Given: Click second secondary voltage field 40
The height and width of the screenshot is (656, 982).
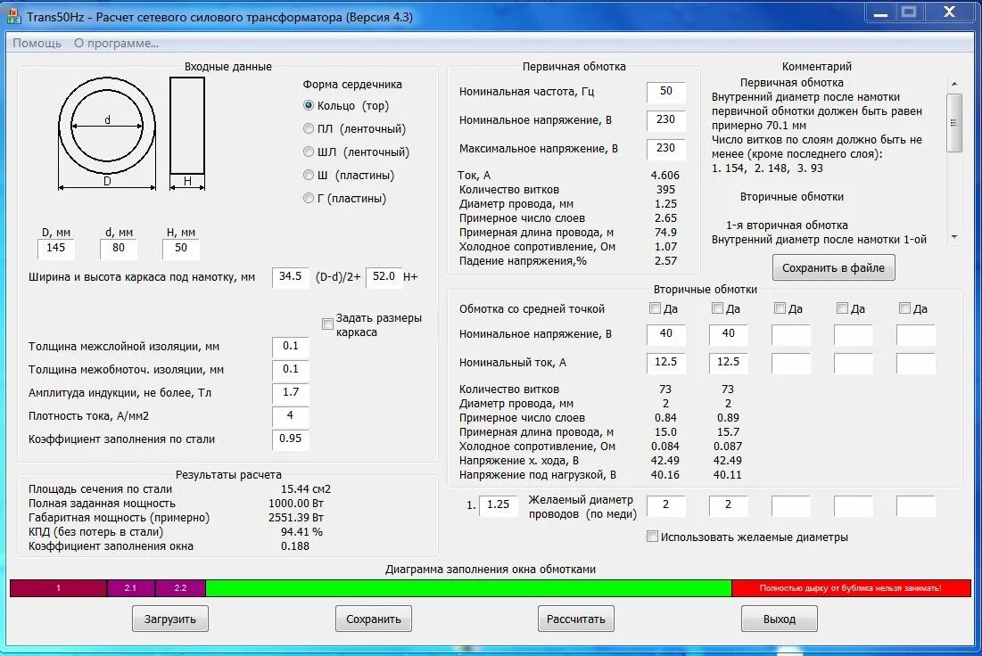Looking at the screenshot, I should [729, 334].
